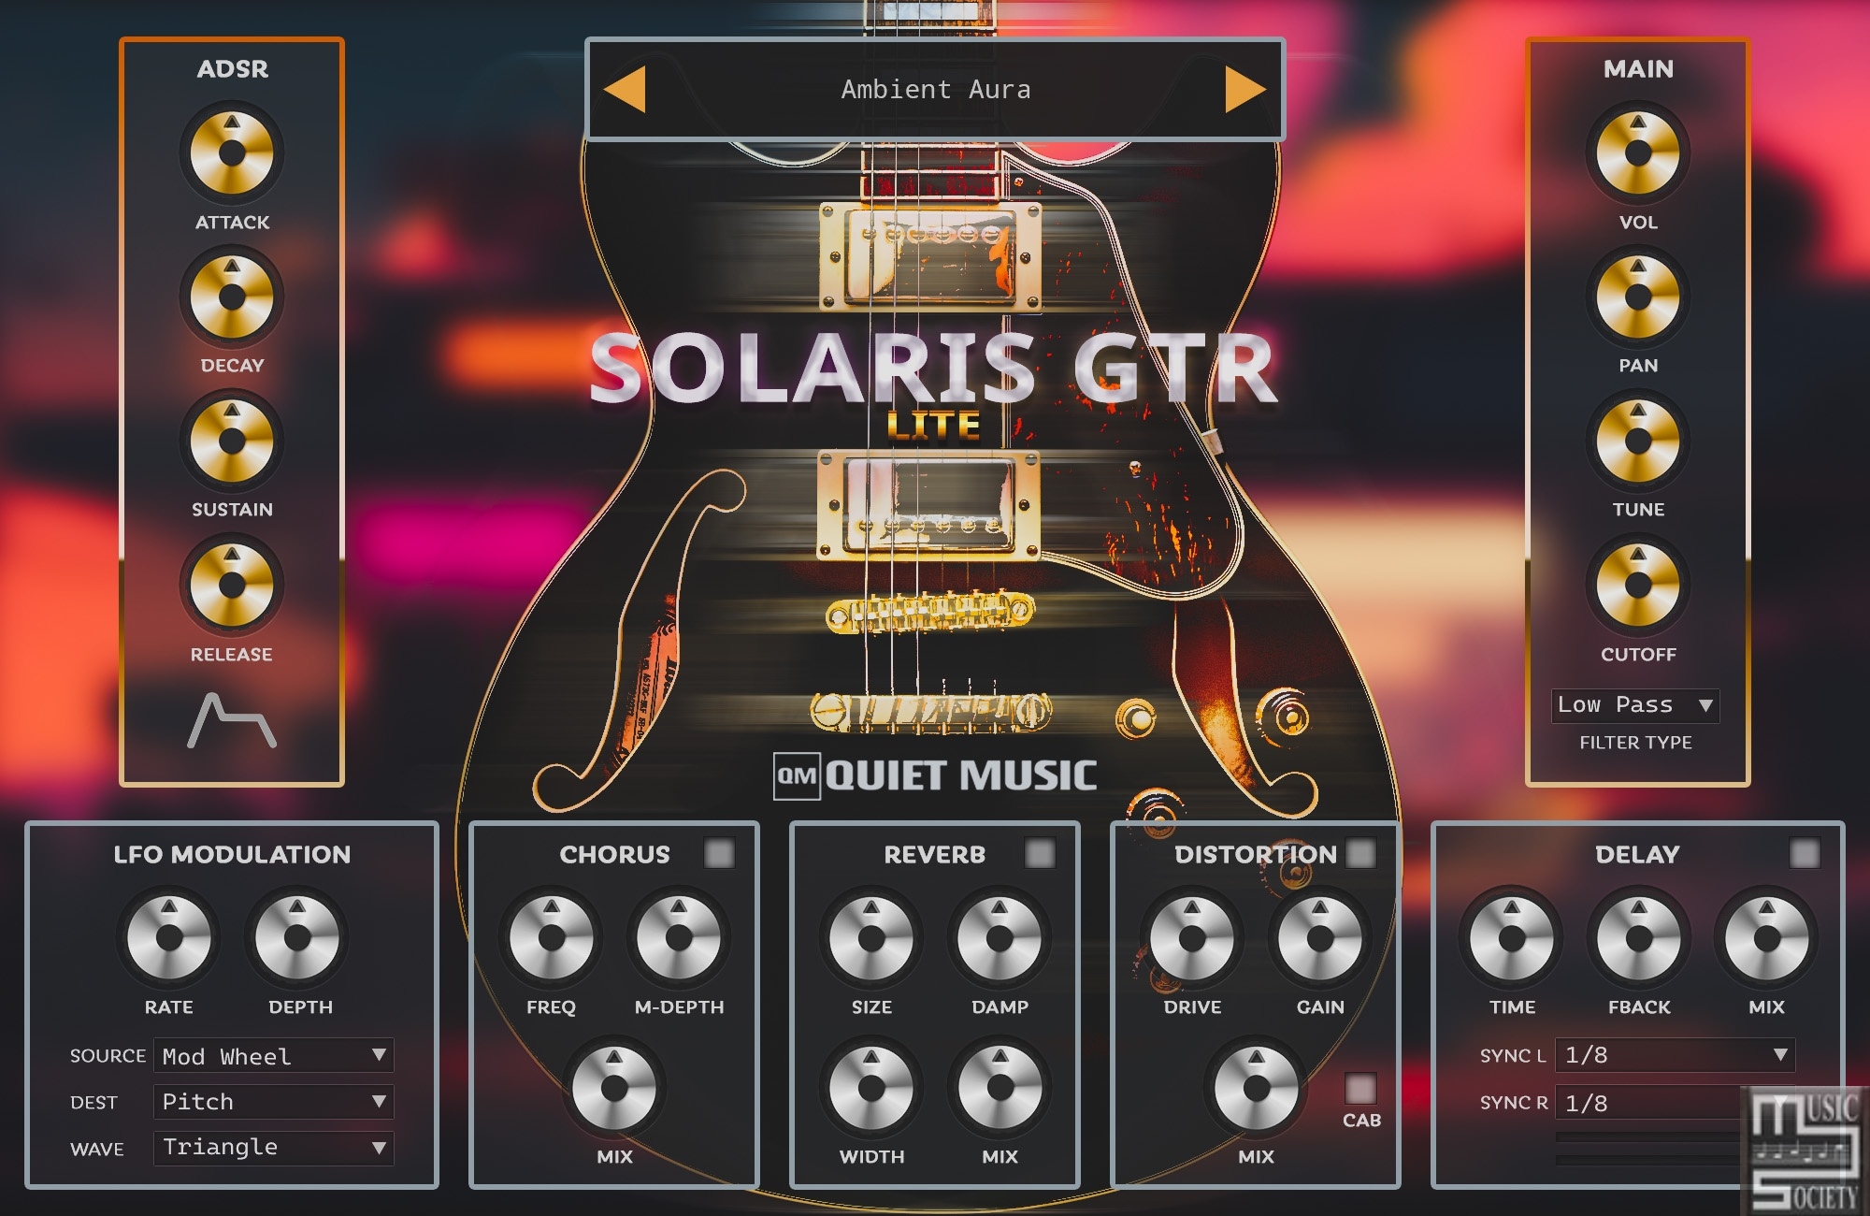Adjust the RELEASE knob

point(232,586)
